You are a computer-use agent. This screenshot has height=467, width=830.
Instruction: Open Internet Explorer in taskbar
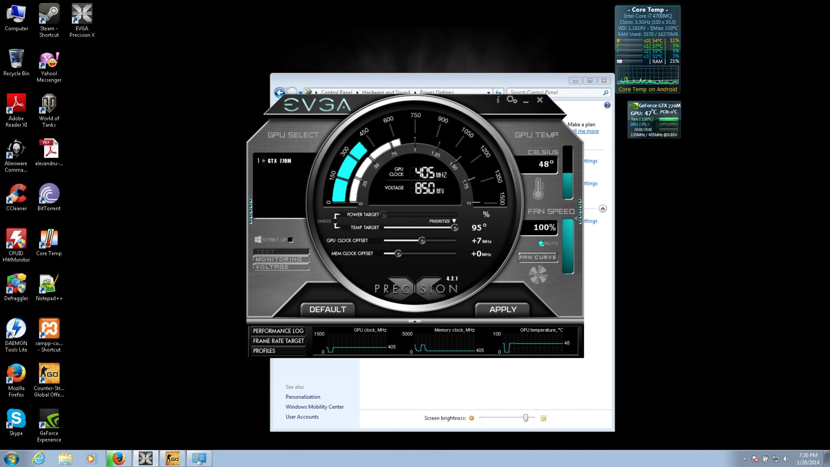[x=38, y=458]
